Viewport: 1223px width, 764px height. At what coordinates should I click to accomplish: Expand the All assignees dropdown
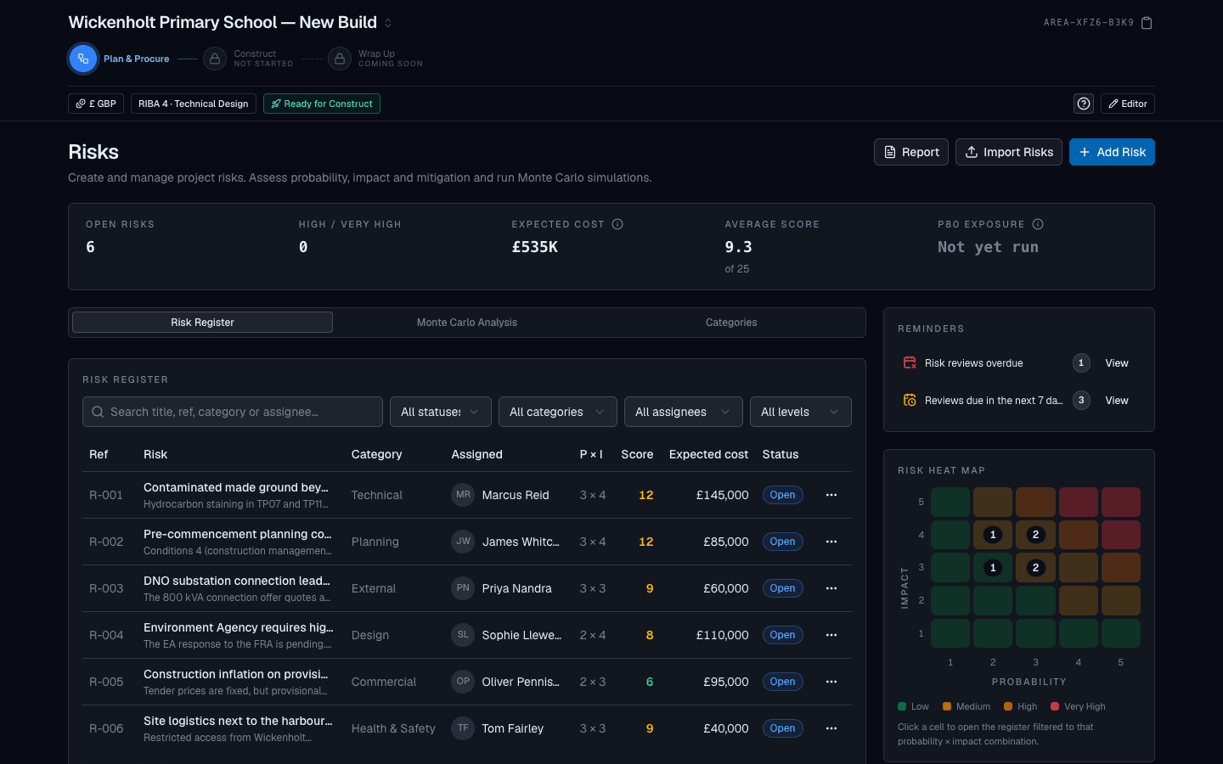[x=684, y=412]
